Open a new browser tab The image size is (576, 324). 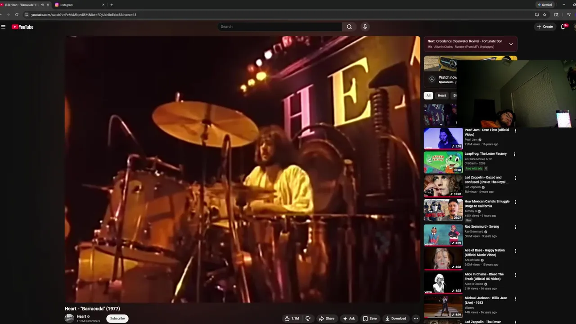(x=112, y=4)
